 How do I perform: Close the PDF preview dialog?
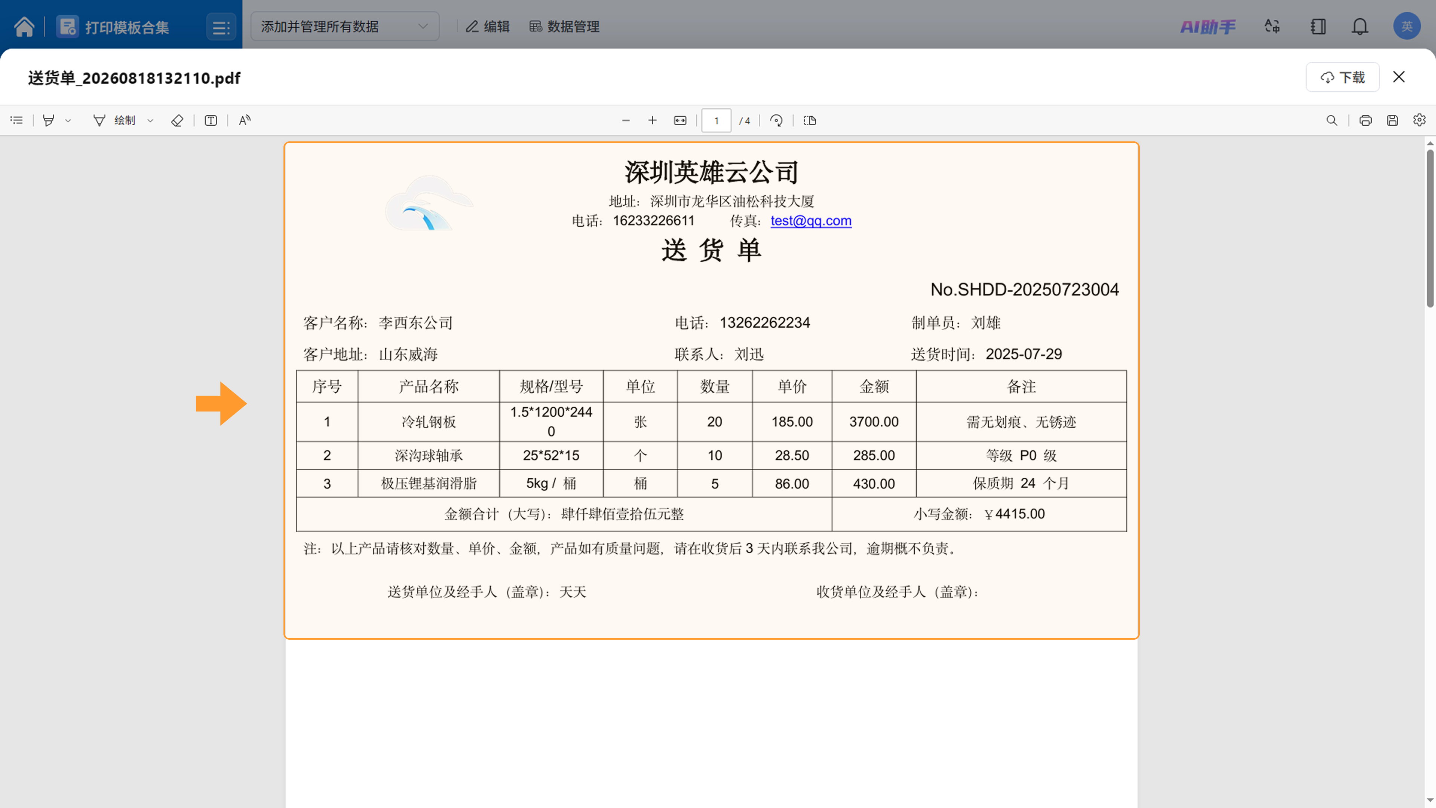1399,77
